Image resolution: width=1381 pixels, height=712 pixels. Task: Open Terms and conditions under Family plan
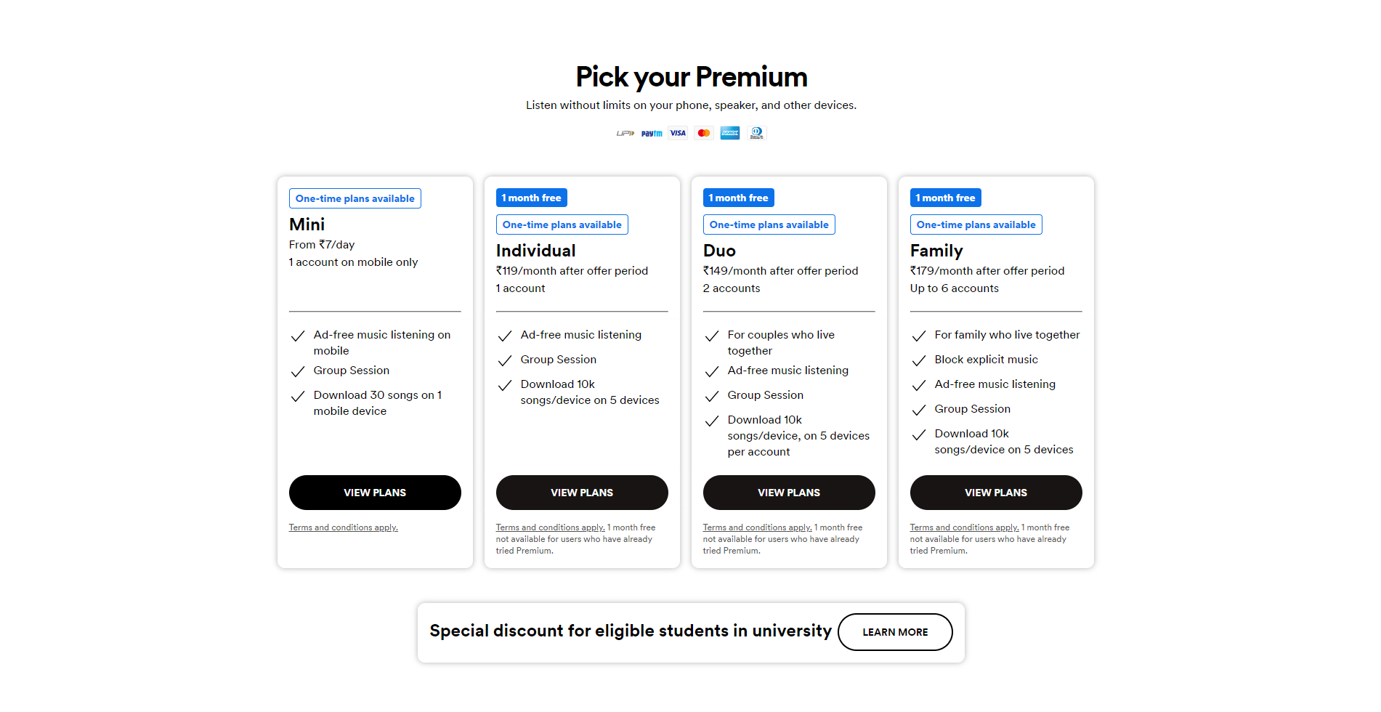point(964,527)
